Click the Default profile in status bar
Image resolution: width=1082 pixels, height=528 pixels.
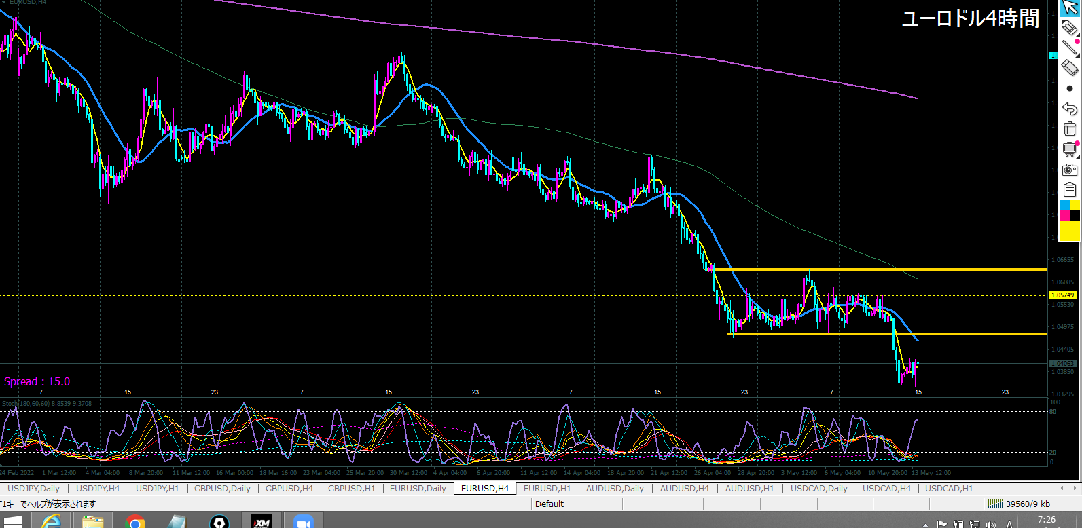(549, 504)
